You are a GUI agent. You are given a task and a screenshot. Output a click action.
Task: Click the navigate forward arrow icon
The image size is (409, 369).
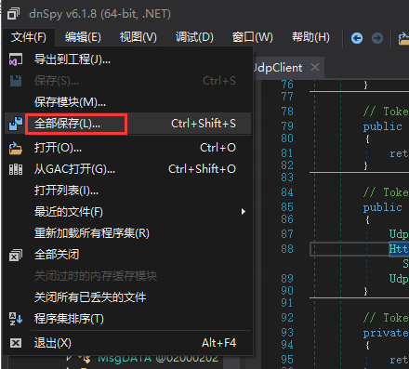coord(377,38)
